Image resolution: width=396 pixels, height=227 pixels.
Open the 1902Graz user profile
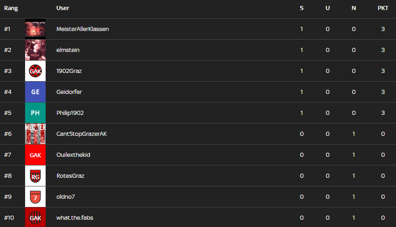coord(69,71)
